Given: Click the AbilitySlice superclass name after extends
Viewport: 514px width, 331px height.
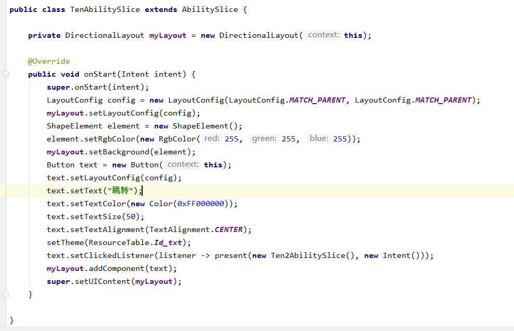Looking at the screenshot, I should 210,9.
